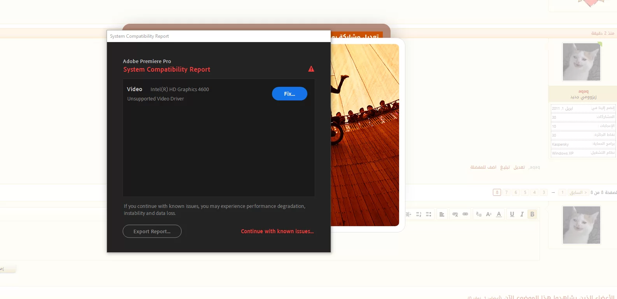Open the text color picker icon
This screenshot has width=617, height=299.
click(x=499, y=214)
